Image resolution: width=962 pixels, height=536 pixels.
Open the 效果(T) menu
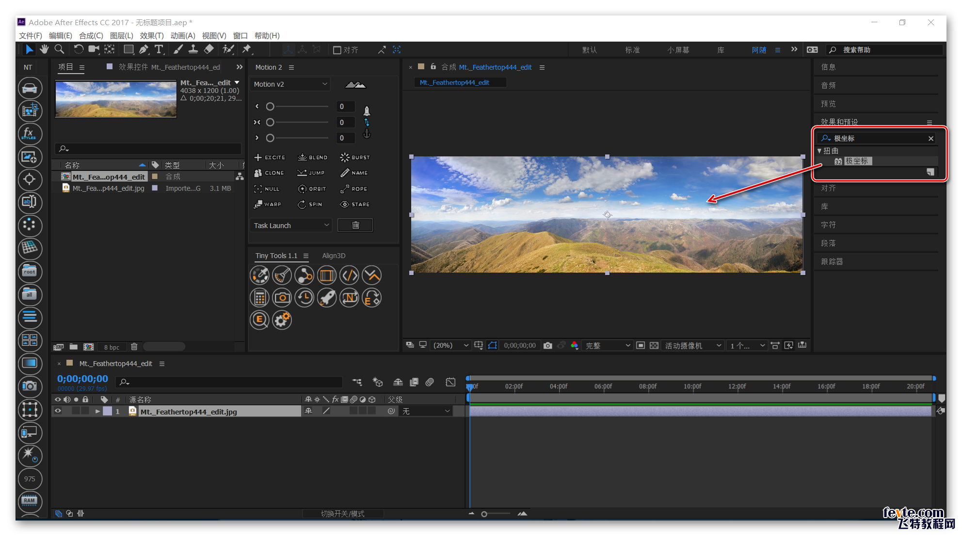(x=151, y=35)
